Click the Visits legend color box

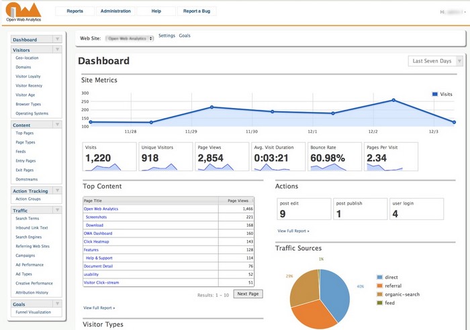coord(435,94)
